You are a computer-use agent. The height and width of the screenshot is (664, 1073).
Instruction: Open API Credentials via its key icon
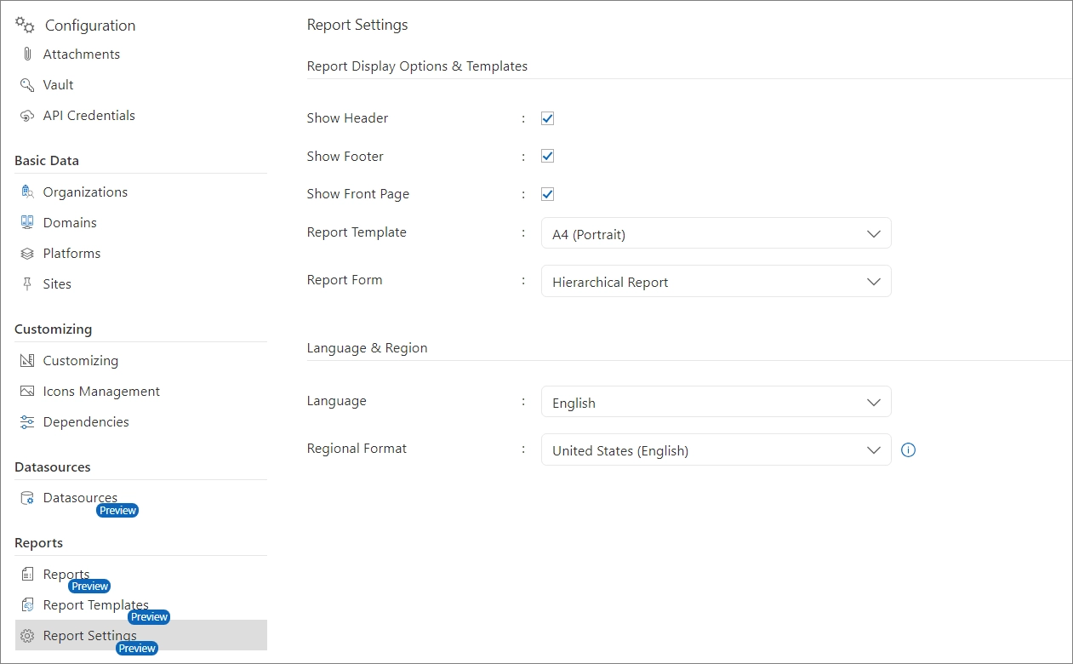coord(28,115)
